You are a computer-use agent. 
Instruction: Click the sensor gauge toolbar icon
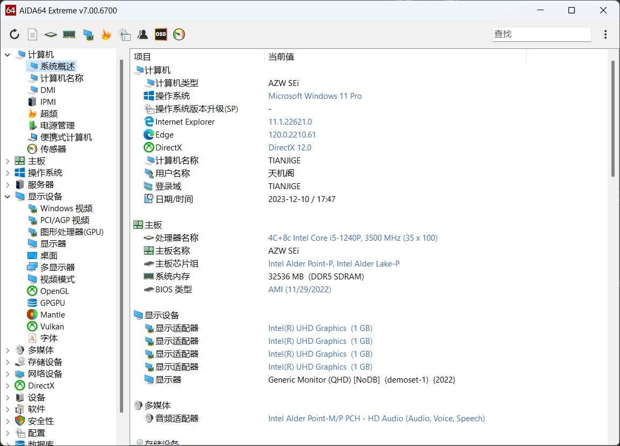[x=179, y=34]
